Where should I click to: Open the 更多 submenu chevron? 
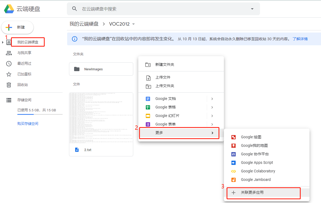click(x=212, y=133)
